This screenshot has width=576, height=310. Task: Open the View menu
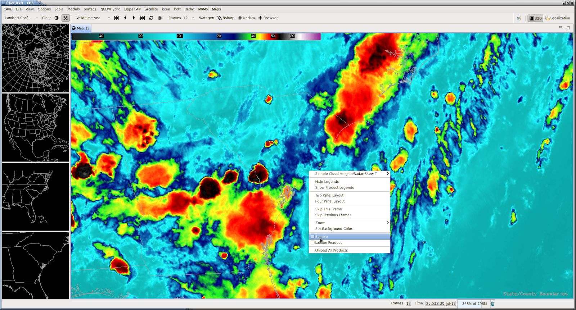30,9
